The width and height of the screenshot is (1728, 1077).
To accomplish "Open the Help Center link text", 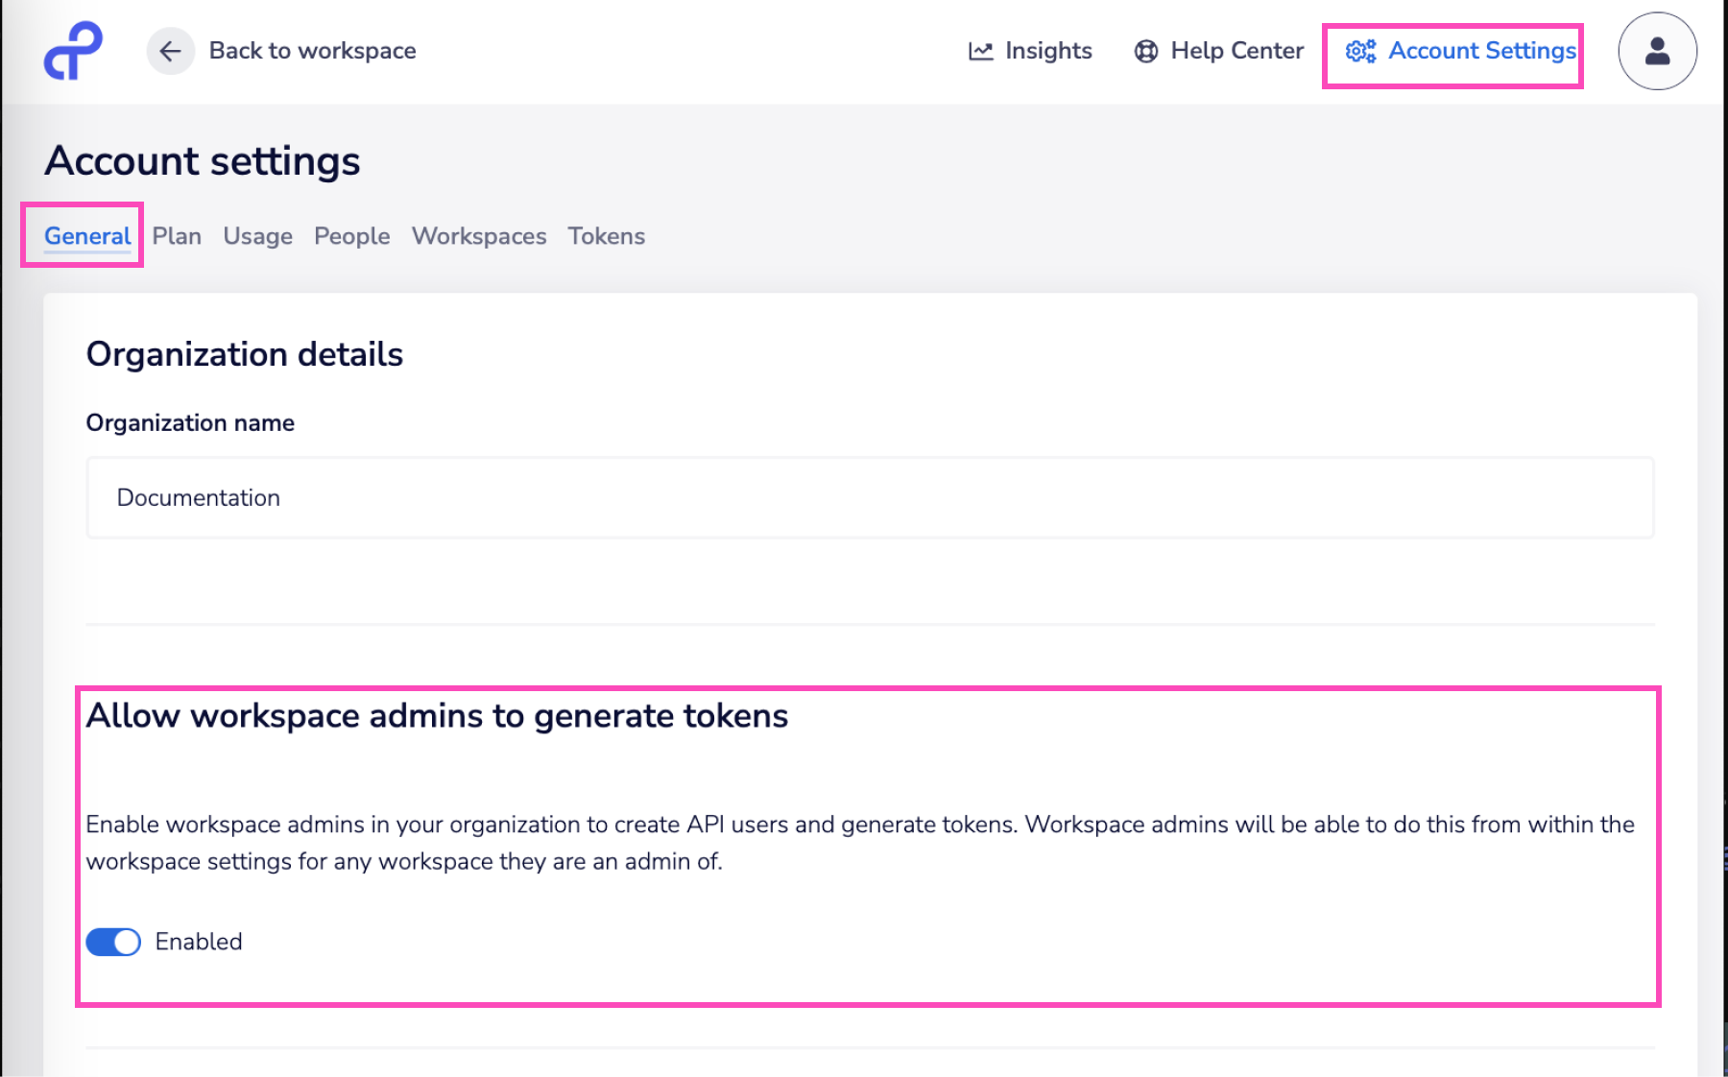I will 1236,51.
